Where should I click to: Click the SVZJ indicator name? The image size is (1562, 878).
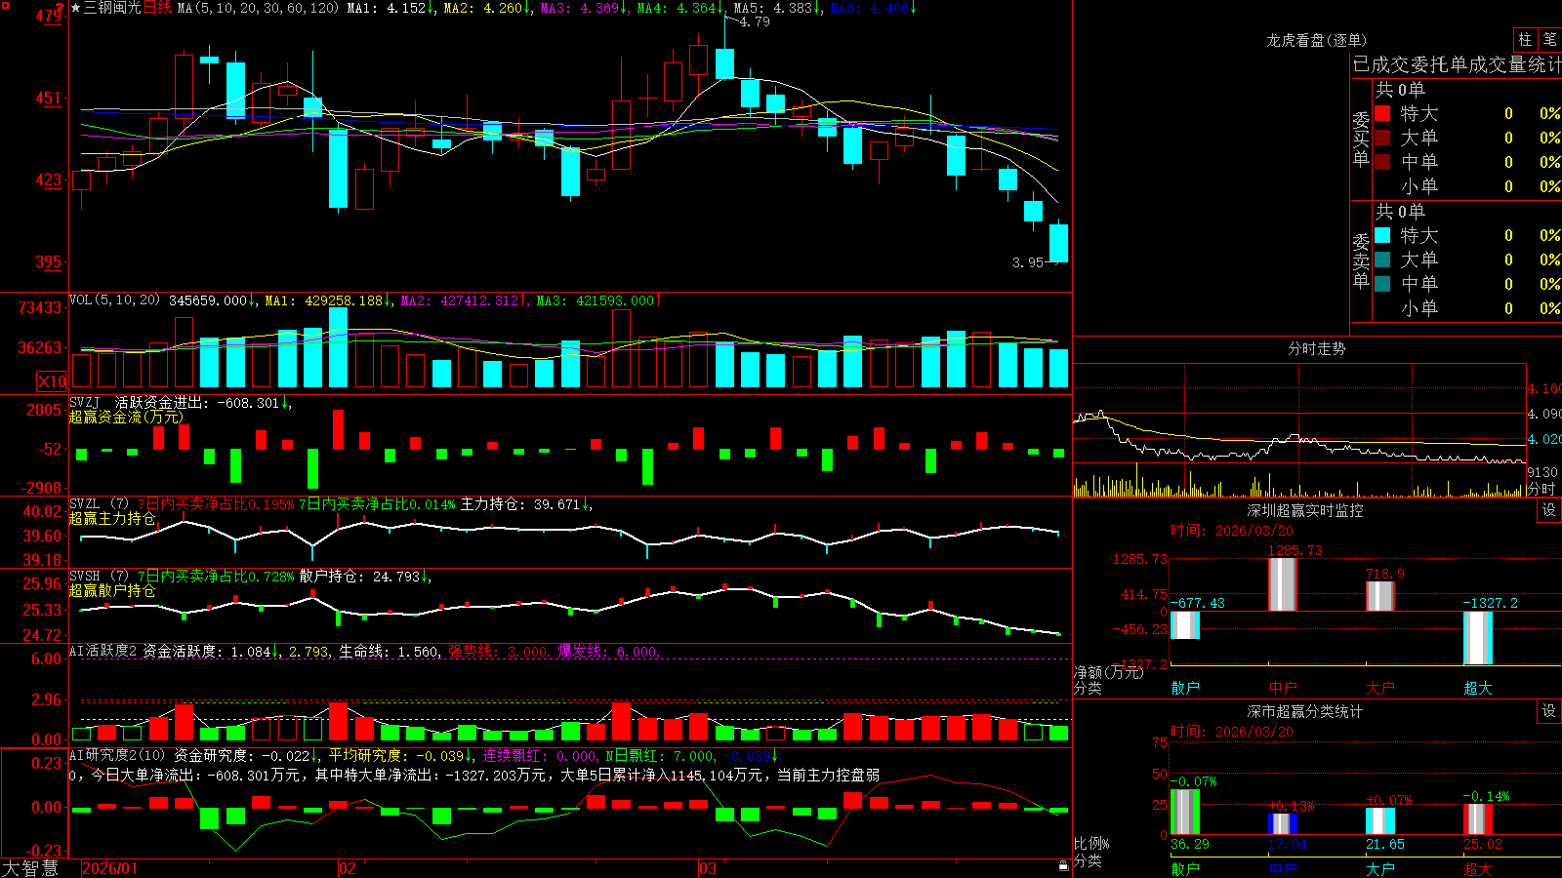tap(85, 402)
